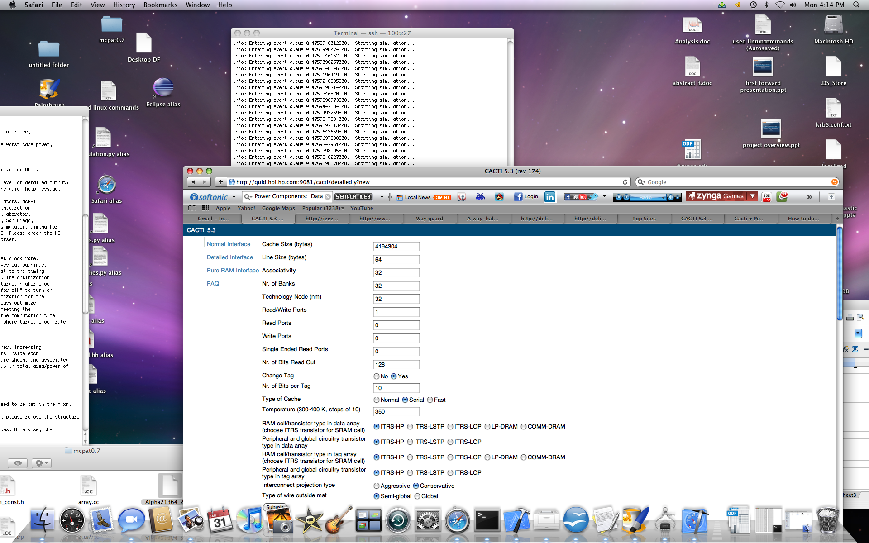Open the Google search engine dropdown
869x543 pixels.
(641, 182)
